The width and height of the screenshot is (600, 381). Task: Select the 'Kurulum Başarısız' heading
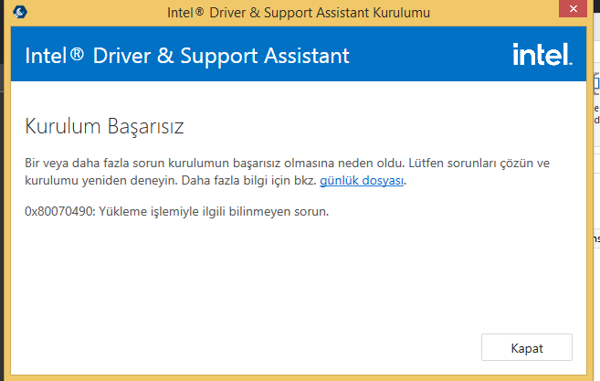(104, 126)
